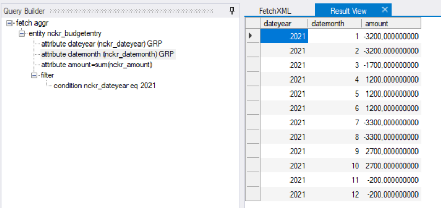
Task: Collapse the filter node
Action: point(34,75)
